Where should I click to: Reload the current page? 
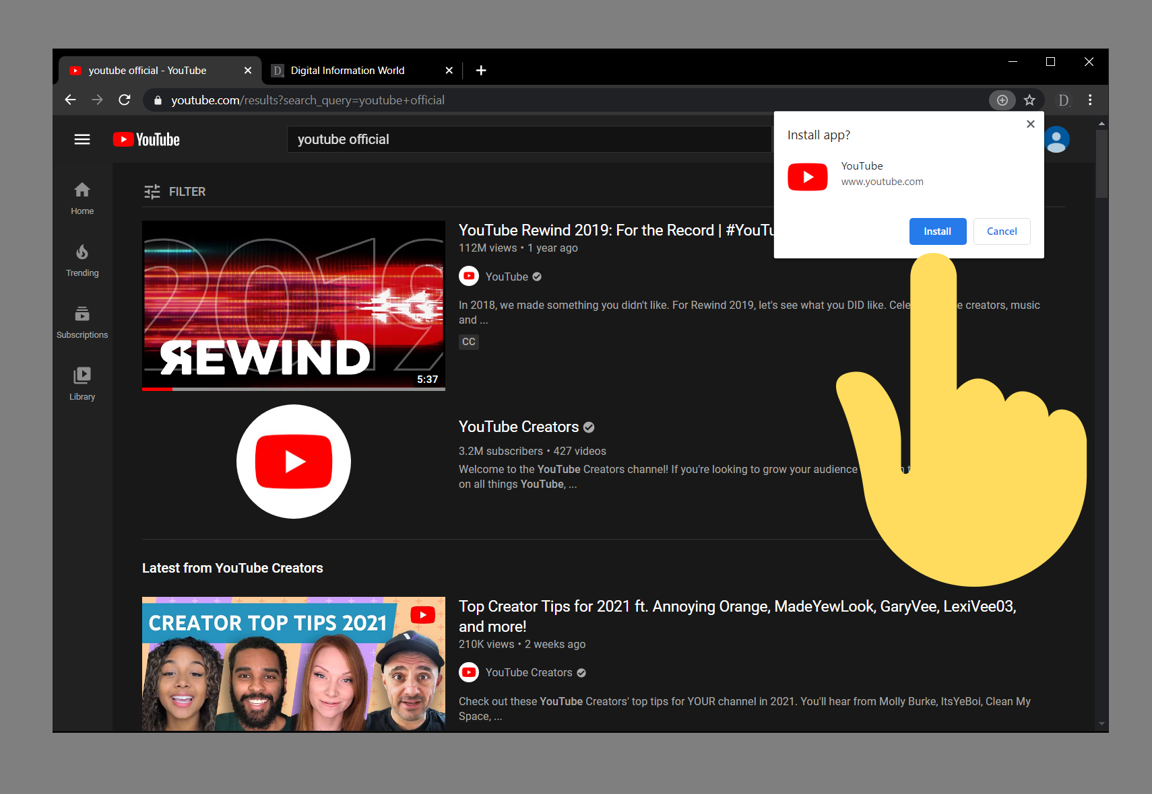pos(124,99)
